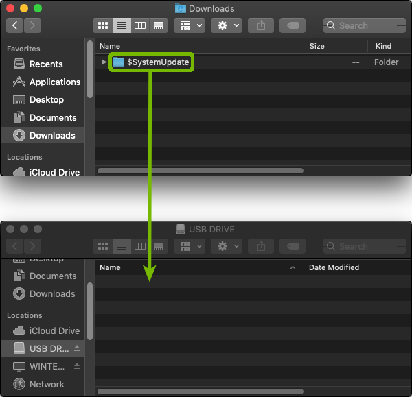Open group-by dropdown in USB DRIVE window

[190, 246]
